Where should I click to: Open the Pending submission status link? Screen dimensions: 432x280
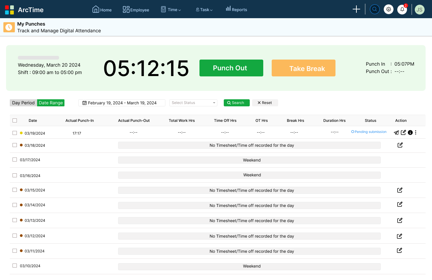click(369, 132)
